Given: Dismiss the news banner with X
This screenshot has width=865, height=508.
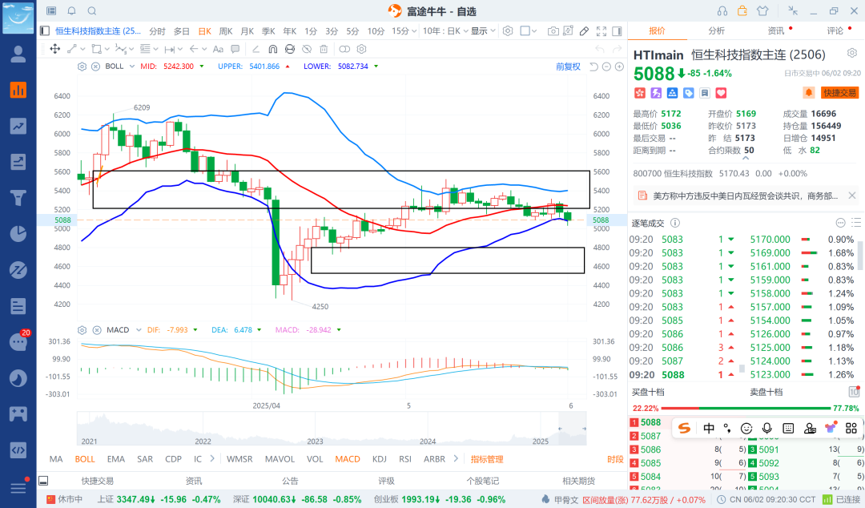Looking at the screenshot, I should coord(851,196).
